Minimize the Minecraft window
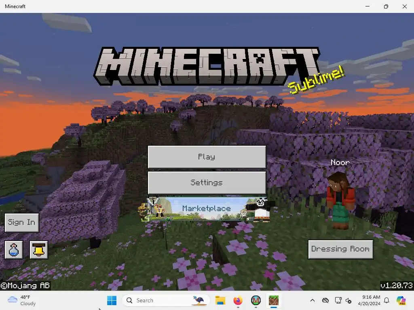 point(367,6)
